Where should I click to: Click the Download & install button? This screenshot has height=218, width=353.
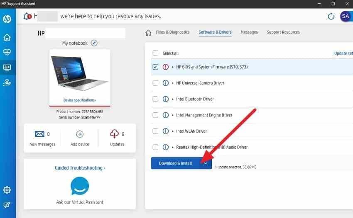(x=175, y=163)
